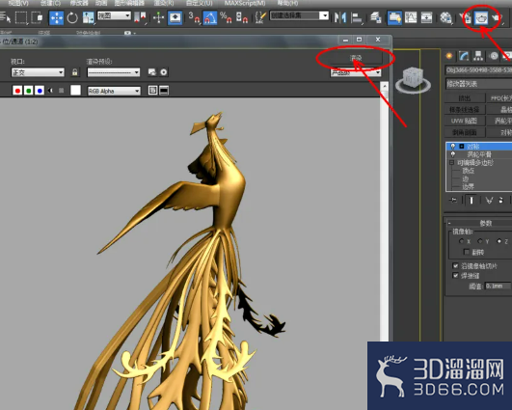Toggle lightbulb of the second stack modifier
This screenshot has width=512, height=410.
[453, 154]
